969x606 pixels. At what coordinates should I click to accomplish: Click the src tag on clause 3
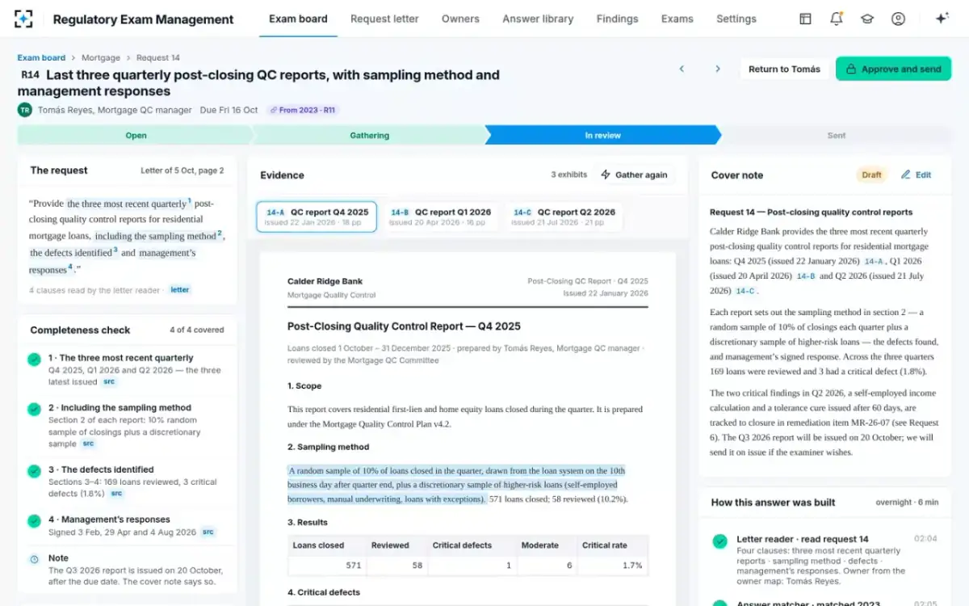[x=117, y=494]
